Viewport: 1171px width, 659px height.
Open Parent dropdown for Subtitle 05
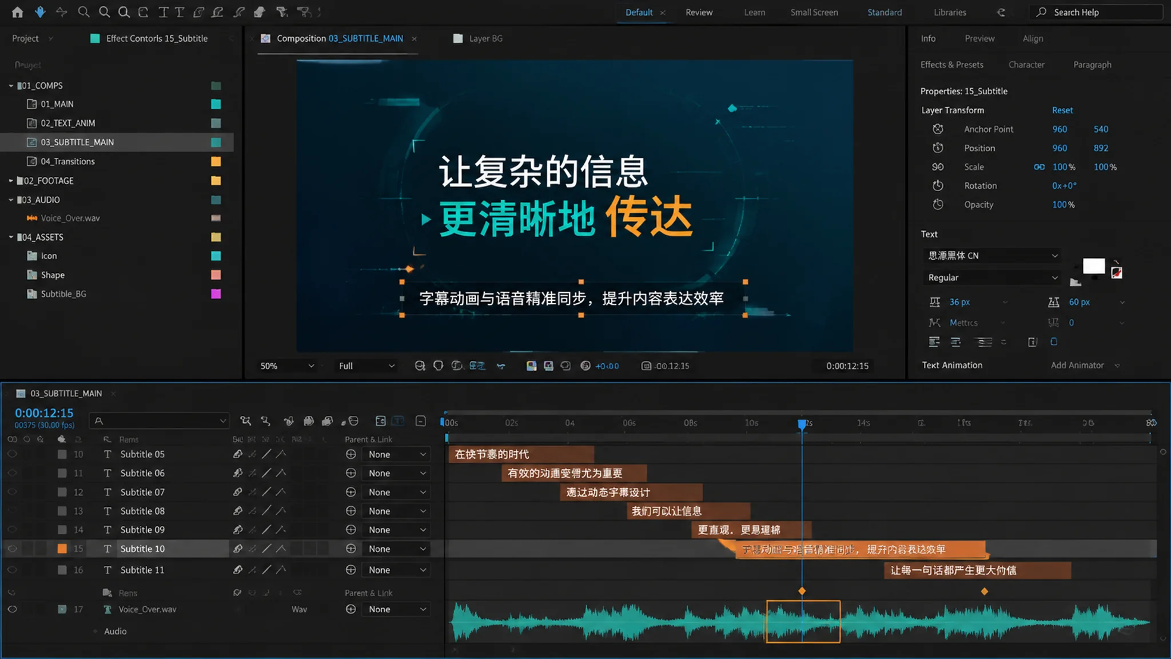pos(396,454)
